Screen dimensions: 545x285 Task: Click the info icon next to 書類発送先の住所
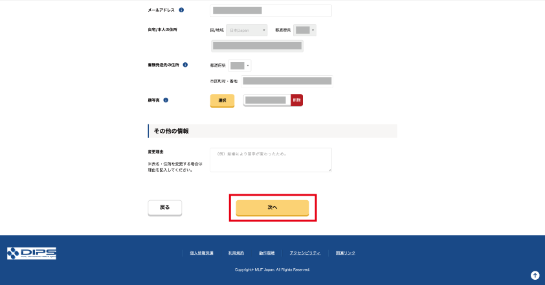pos(185,65)
